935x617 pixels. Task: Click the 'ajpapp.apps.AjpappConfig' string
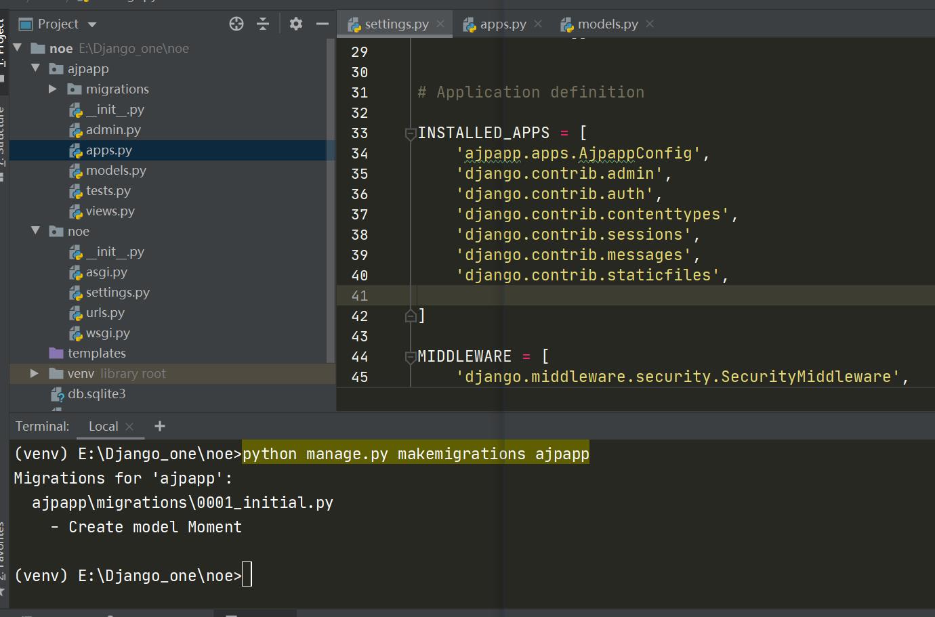click(579, 154)
